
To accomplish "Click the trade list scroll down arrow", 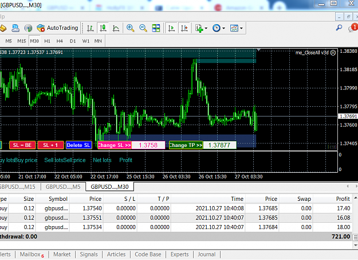I will tap(356, 245).
